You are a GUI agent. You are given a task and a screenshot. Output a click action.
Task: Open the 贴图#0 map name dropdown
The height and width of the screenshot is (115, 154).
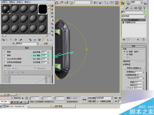click(x=37, y=44)
